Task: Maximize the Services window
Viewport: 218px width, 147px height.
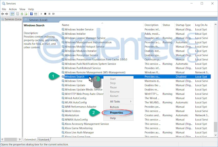Action: point(202,3)
